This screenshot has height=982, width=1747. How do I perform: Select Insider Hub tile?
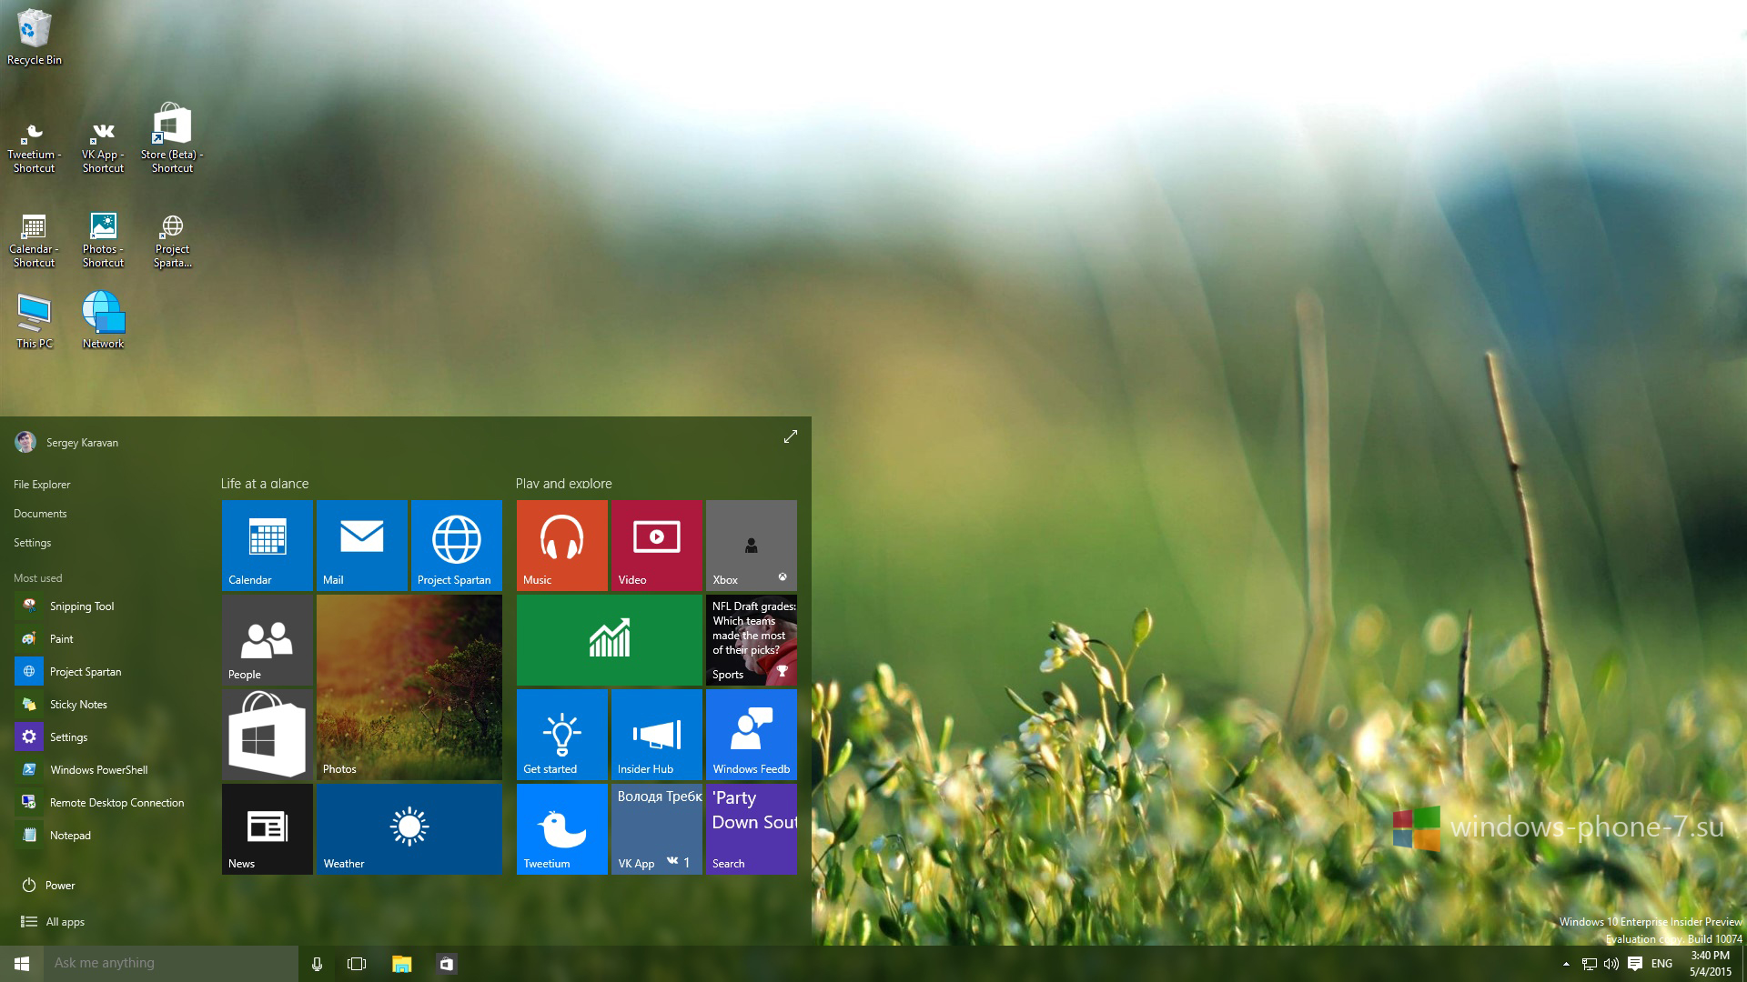click(655, 734)
